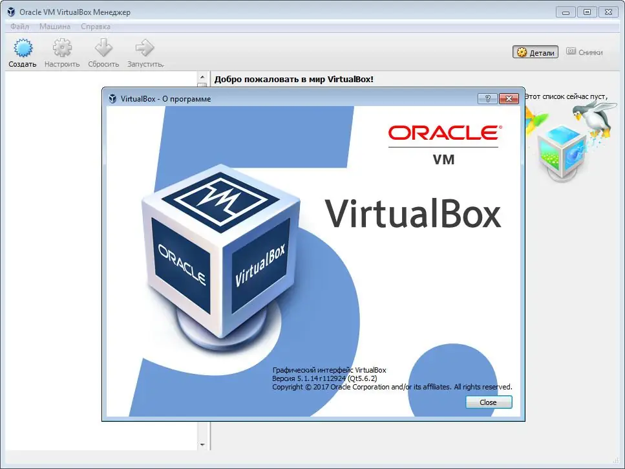
Task: Click the Oracle logo in the About dialog
Action: click(x=445, y=133)
